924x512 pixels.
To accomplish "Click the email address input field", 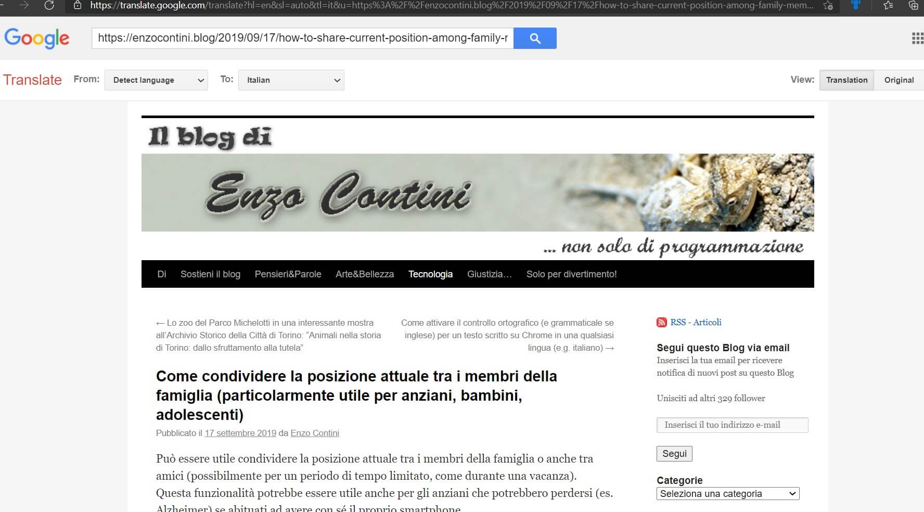I will (x=732, y=425).
